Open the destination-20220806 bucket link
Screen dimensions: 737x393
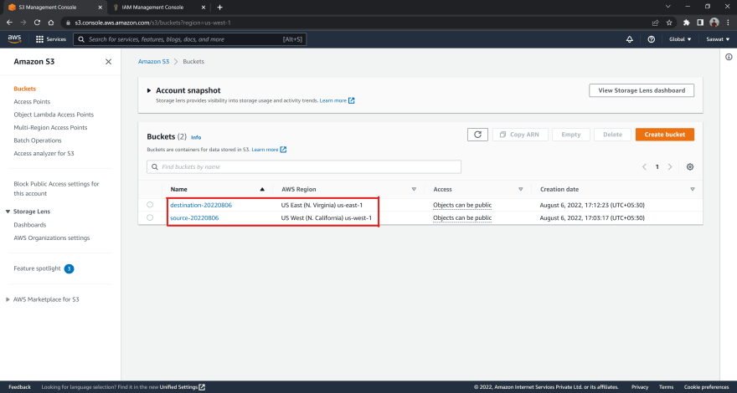point(201,205)
